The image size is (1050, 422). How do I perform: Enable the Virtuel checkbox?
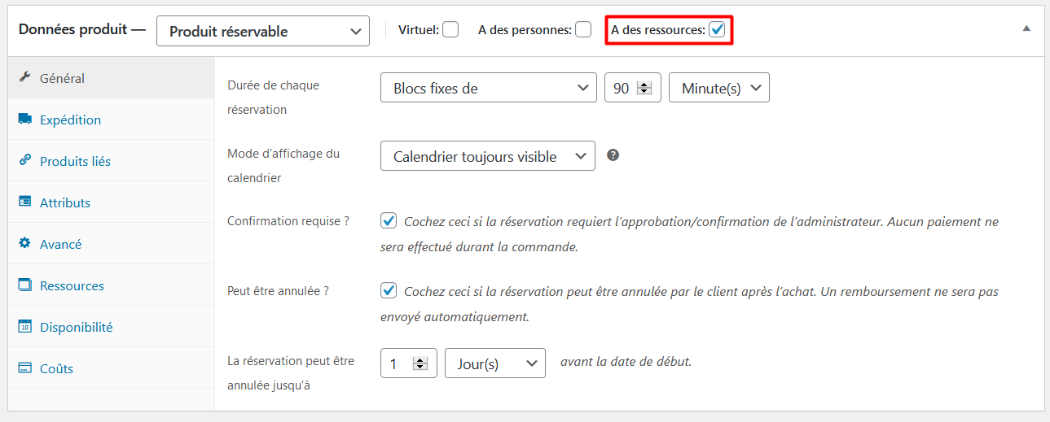(x=450, y=30)
